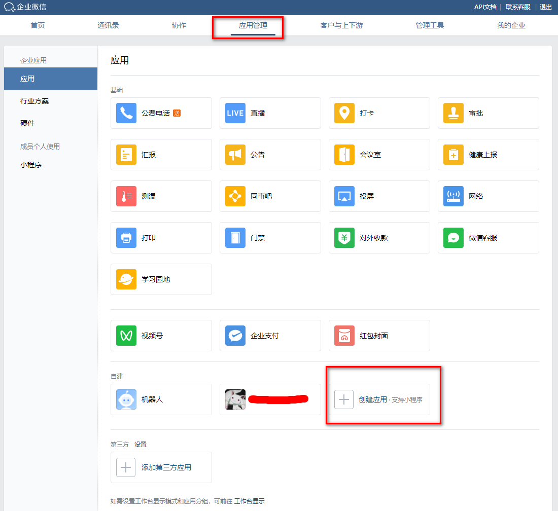Click the 工作台显示 link

[250, 501]
